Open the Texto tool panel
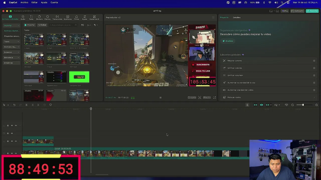The image size is (321, 180). pyautogui.click(x=31, y=17)
